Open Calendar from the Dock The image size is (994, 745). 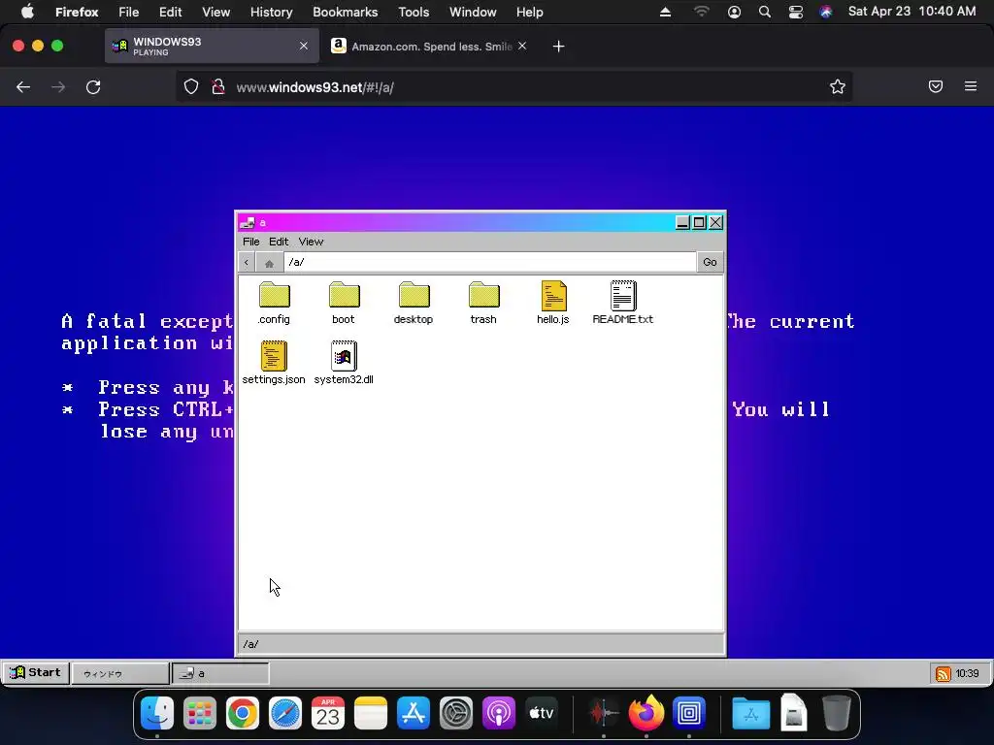click(328, 713)
